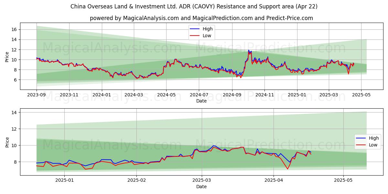Click the '2023-09' tick label
The height and width of the screenshot is (194, 388).
pyautogui.click(x=37, y=95)
